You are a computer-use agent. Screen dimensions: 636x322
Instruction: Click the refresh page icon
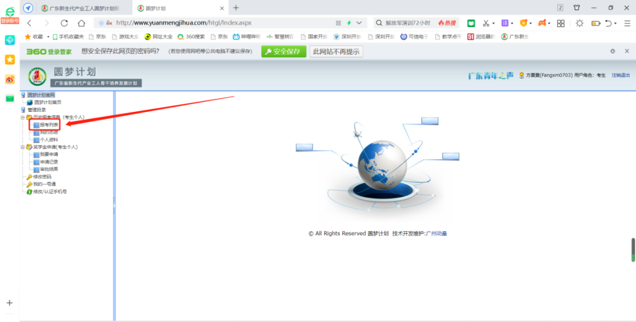point(64,23)
